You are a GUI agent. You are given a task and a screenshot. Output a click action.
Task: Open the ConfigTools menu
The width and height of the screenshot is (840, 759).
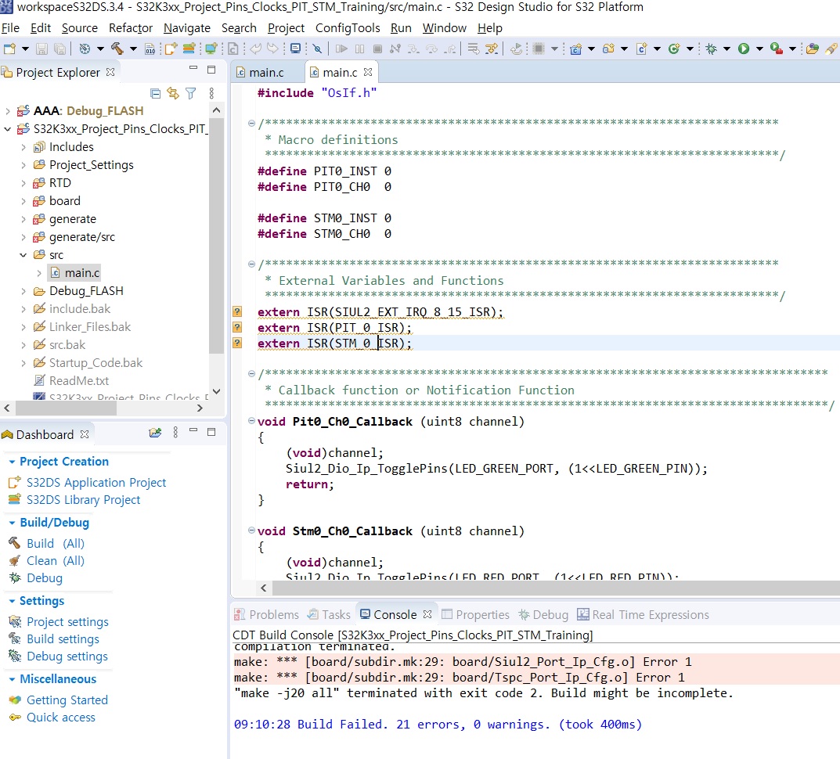coord(348,28)
